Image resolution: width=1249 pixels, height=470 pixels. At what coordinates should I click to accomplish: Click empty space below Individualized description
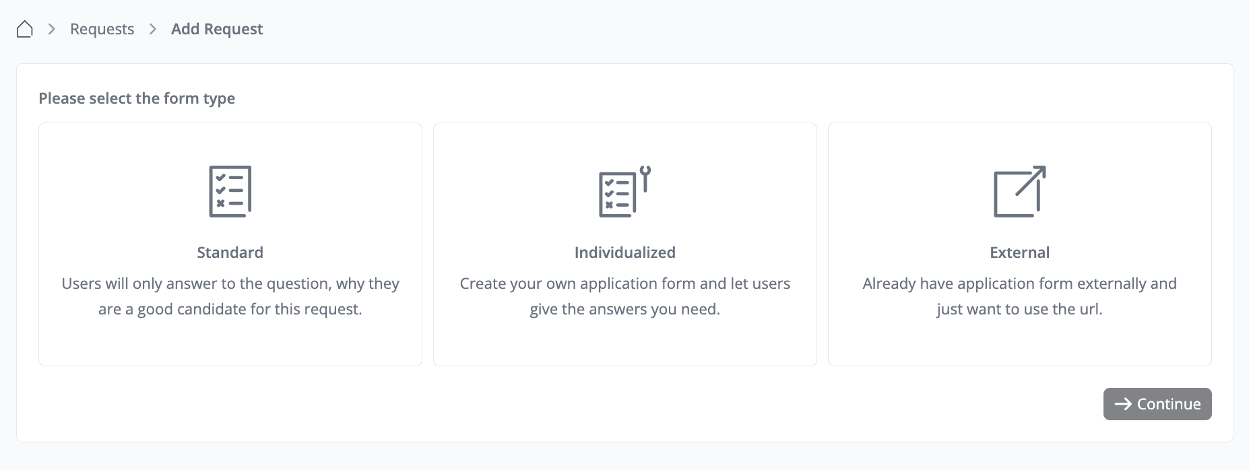coord(624,342)
